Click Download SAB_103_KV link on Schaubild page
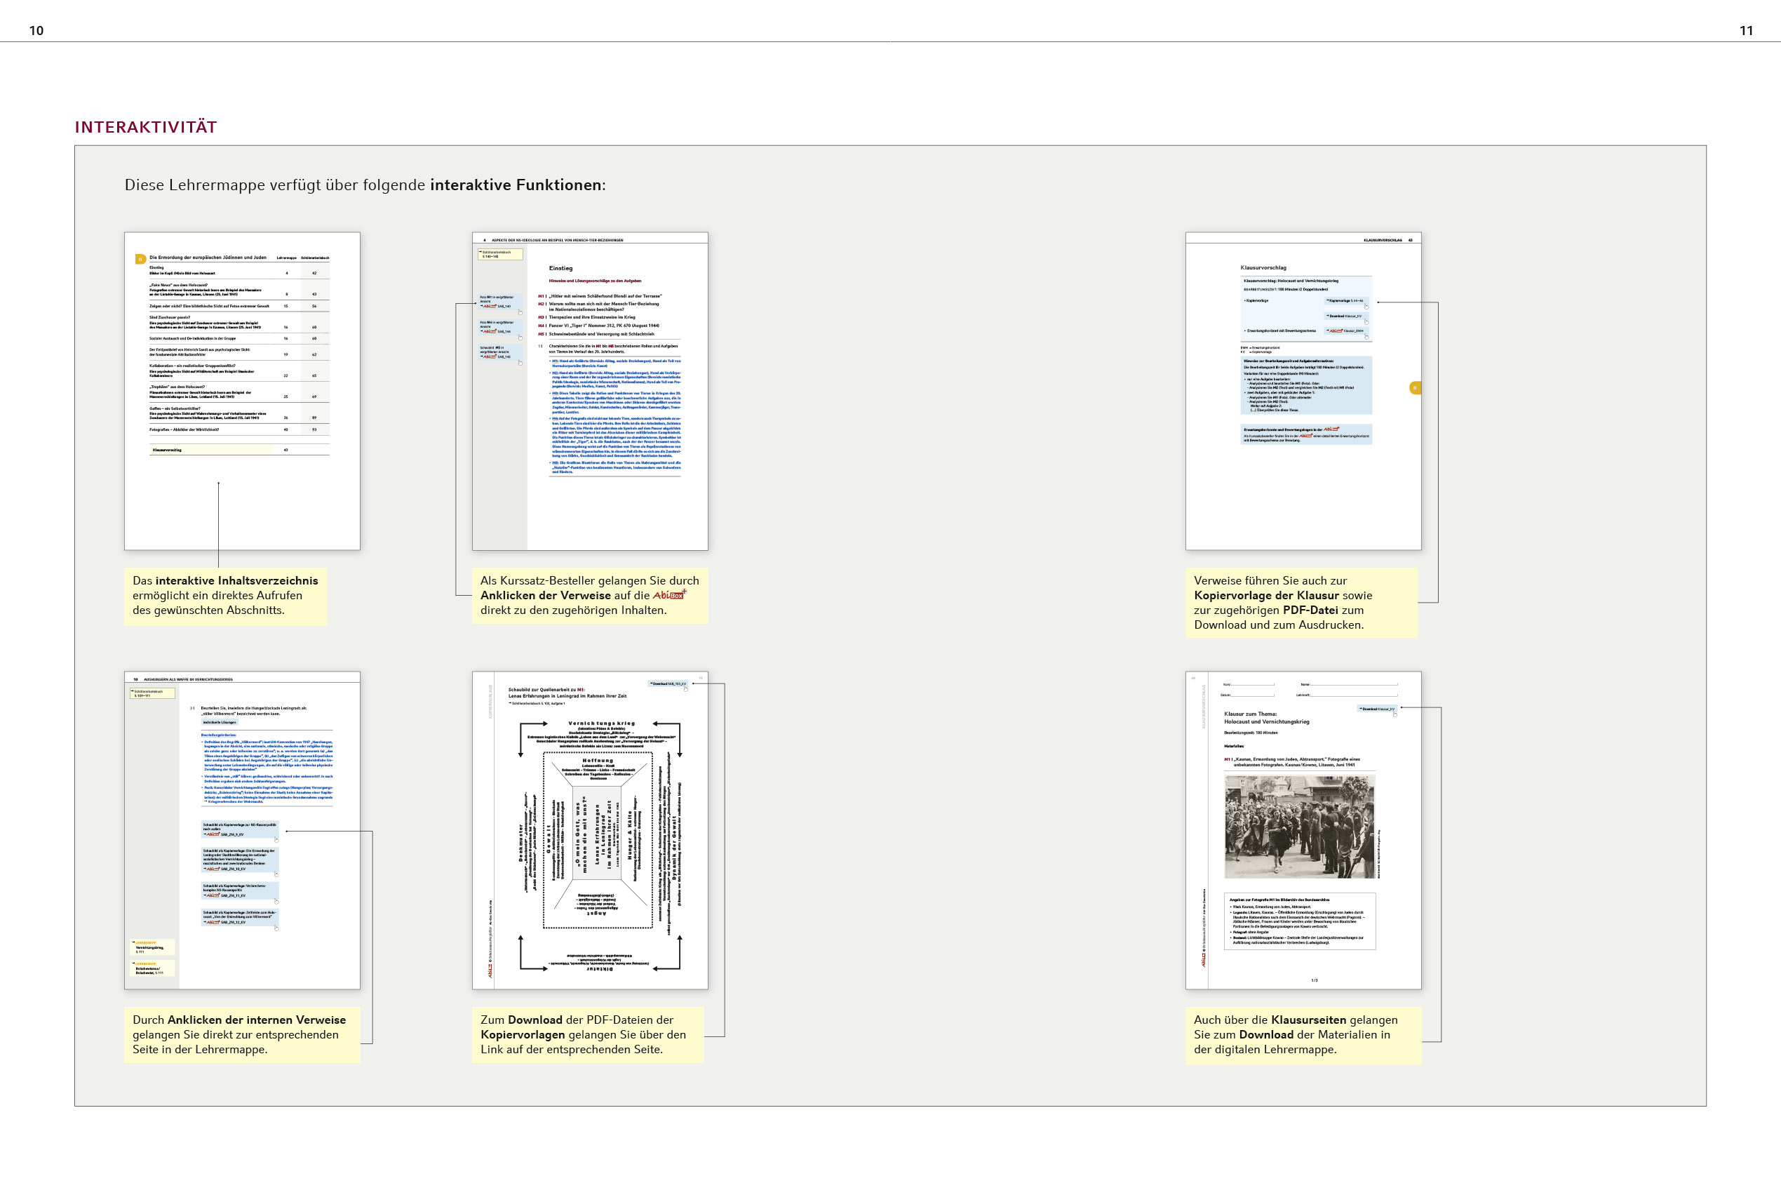 click(668, 683)
